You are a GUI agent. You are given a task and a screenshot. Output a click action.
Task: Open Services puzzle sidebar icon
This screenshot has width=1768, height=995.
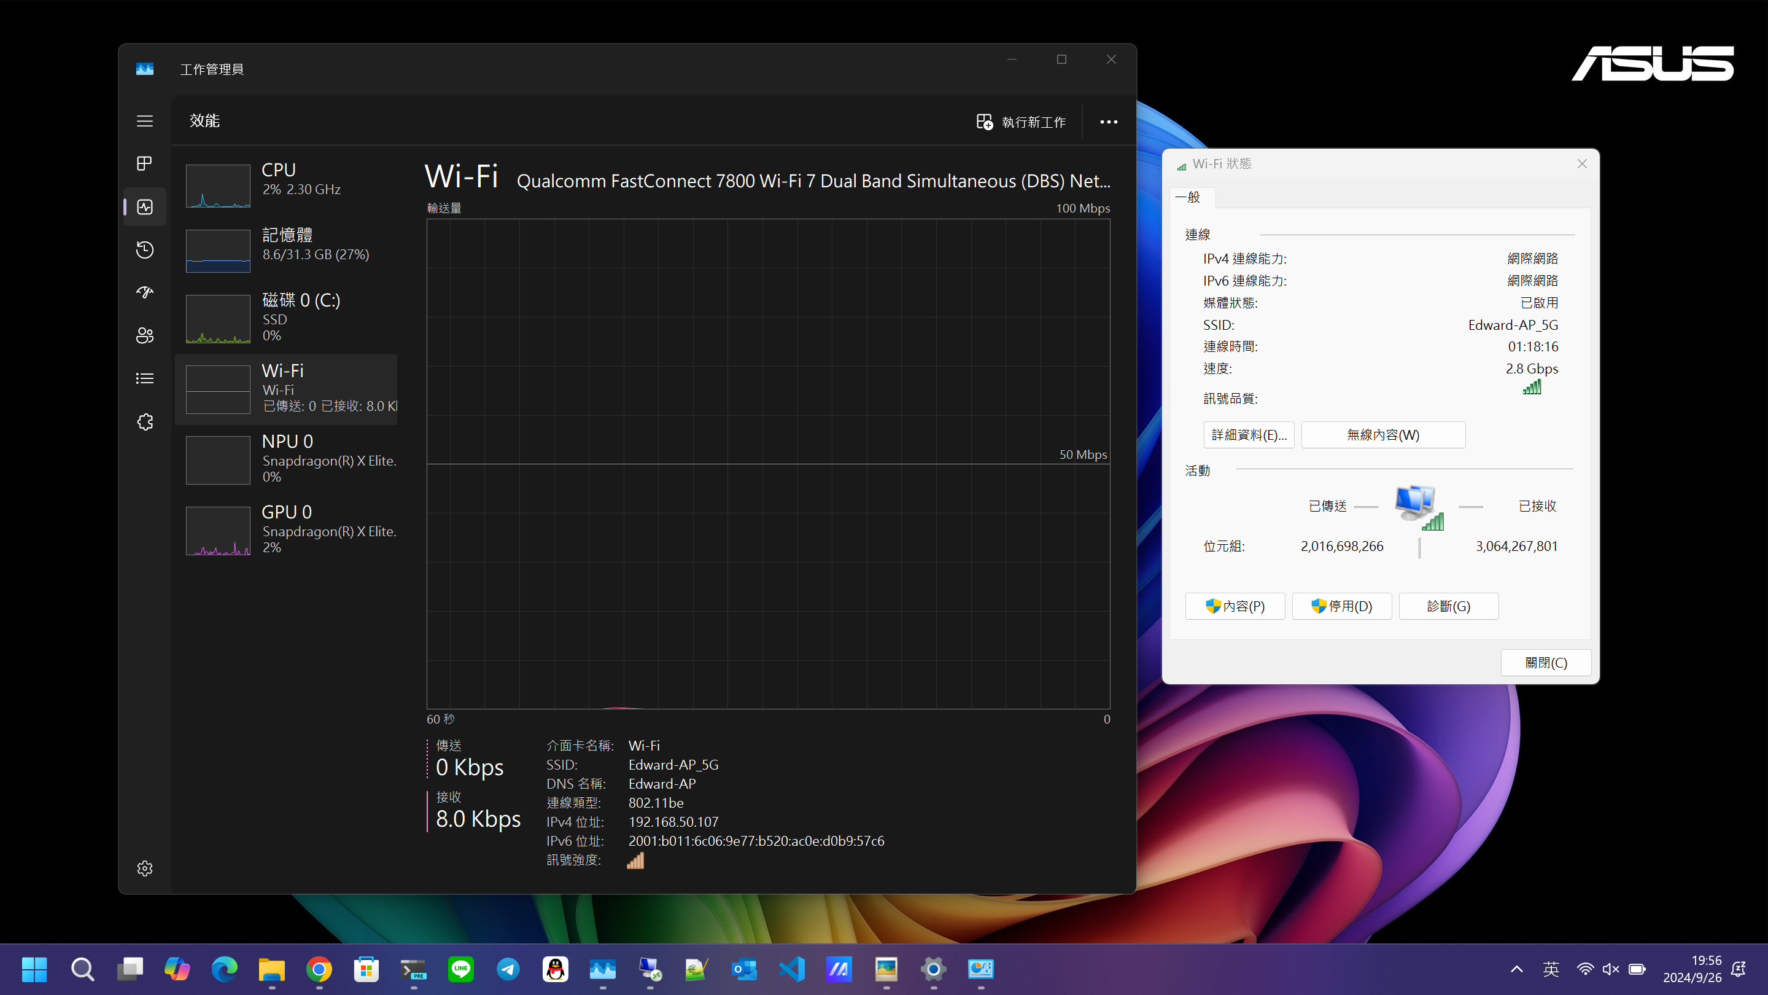(144, 421)
